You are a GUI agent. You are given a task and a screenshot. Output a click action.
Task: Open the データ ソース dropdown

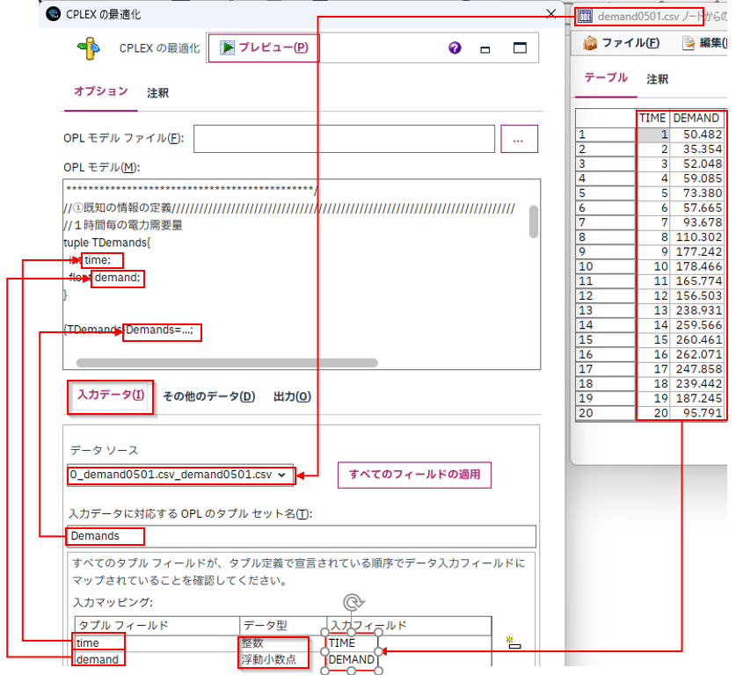[x=180, y=475]
